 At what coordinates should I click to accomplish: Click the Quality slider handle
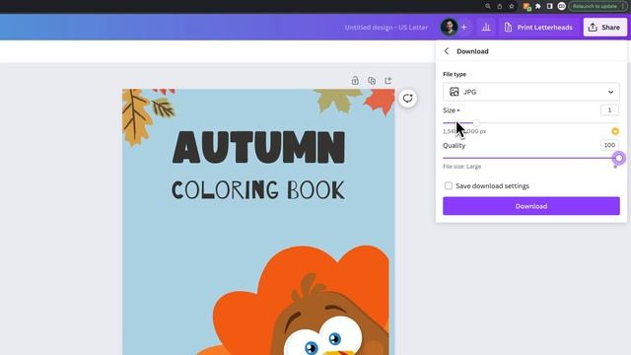pyautogui.click(x=619, y=158)
